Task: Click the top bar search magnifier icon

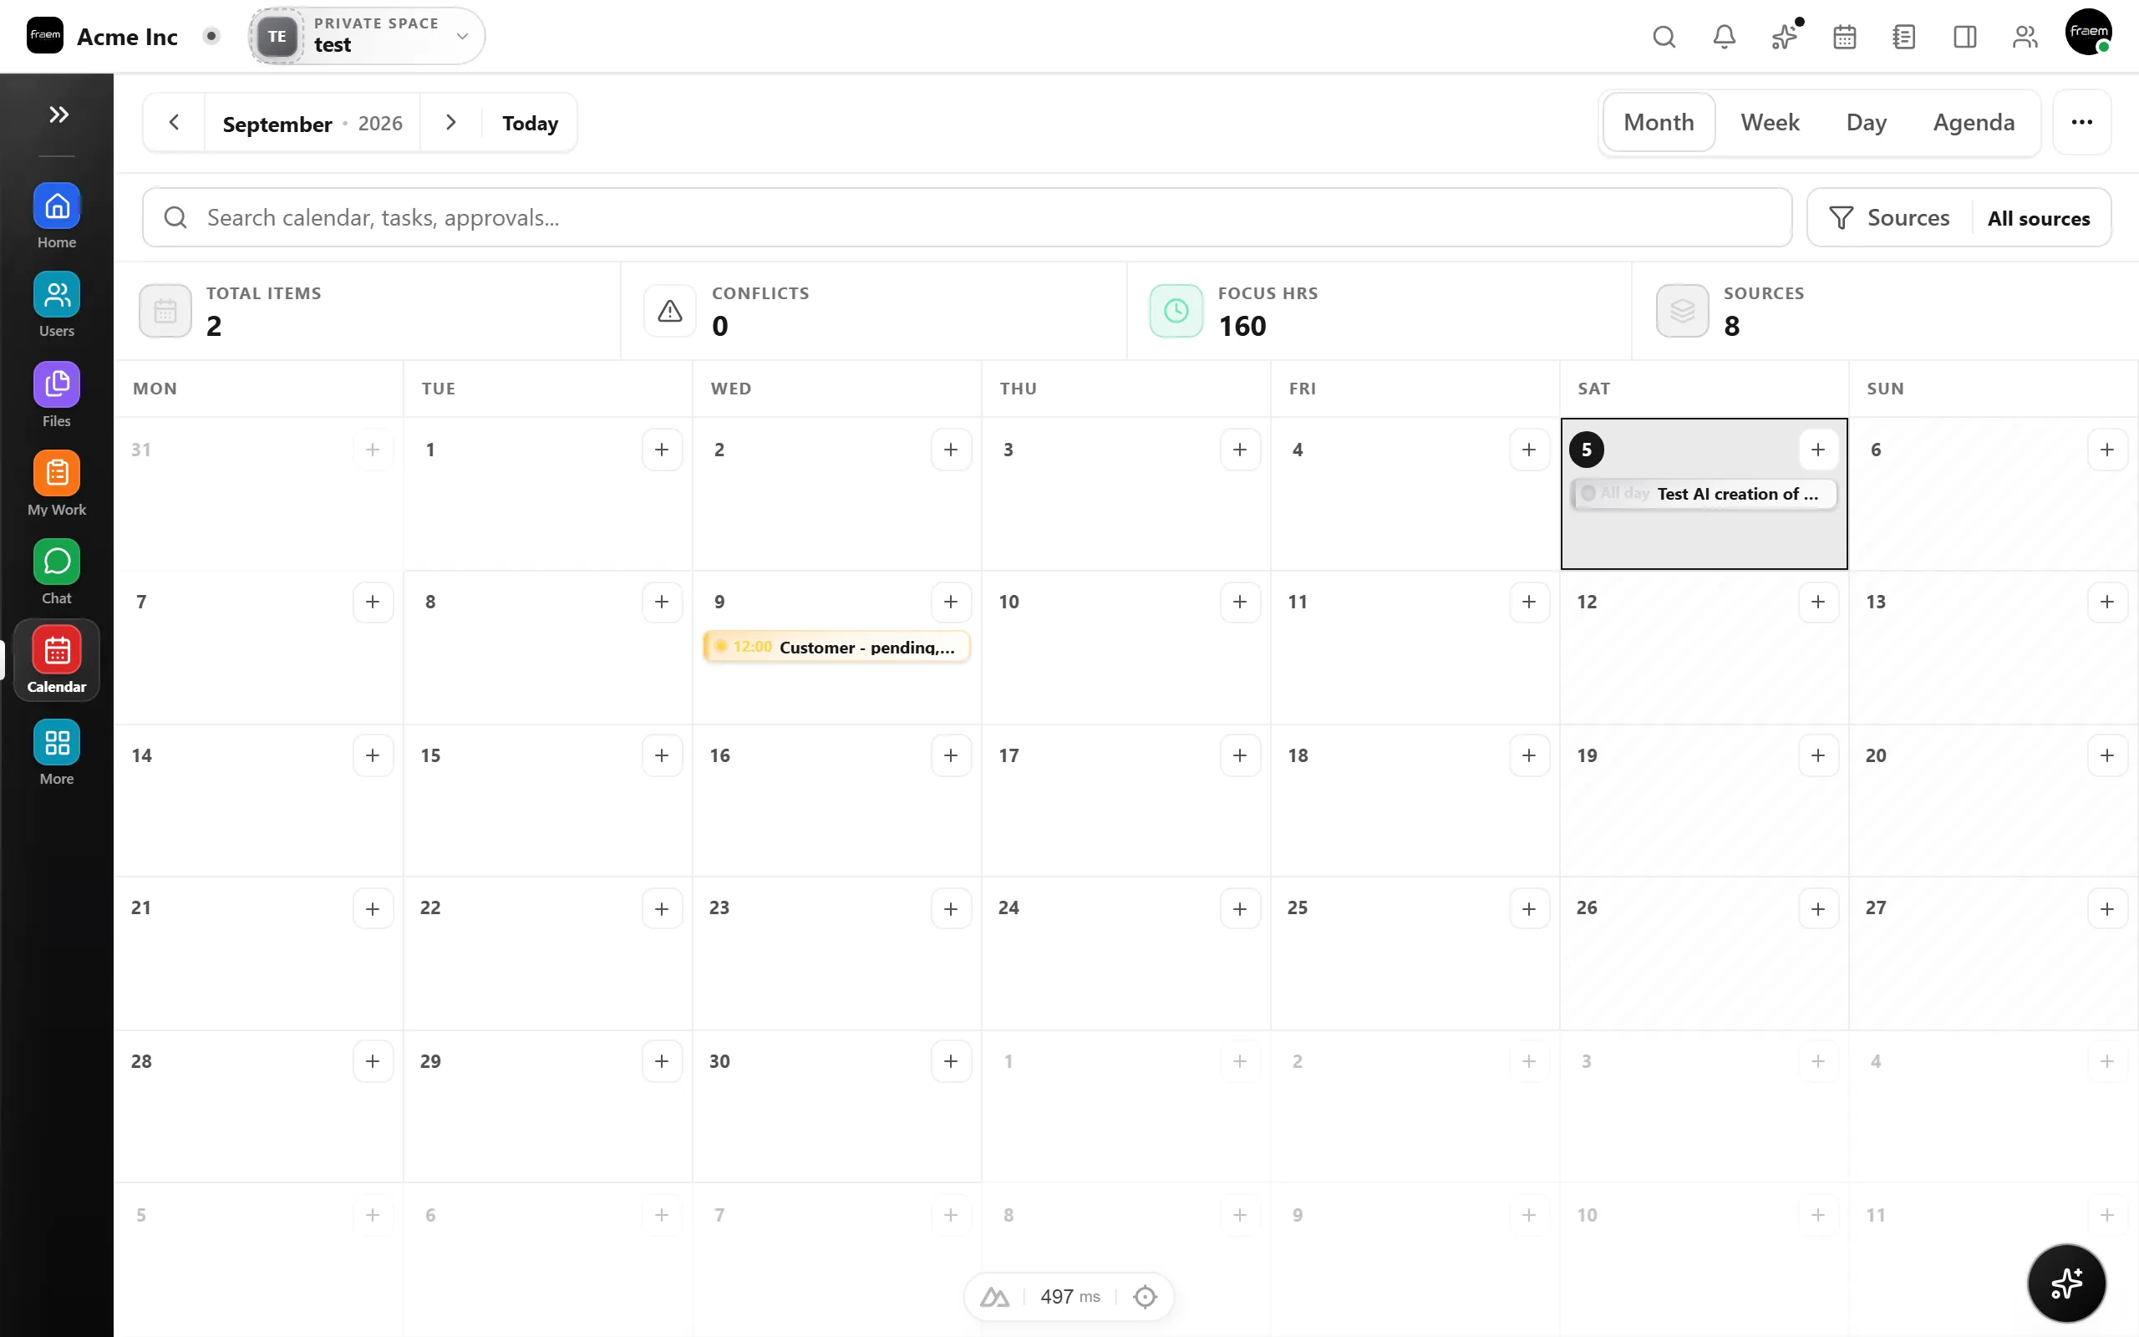Action: point(1664,36)
